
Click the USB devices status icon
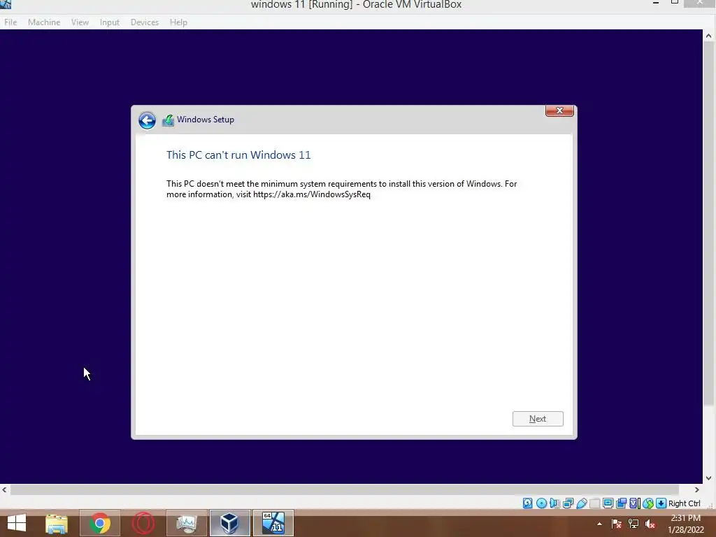pos(581,503)
